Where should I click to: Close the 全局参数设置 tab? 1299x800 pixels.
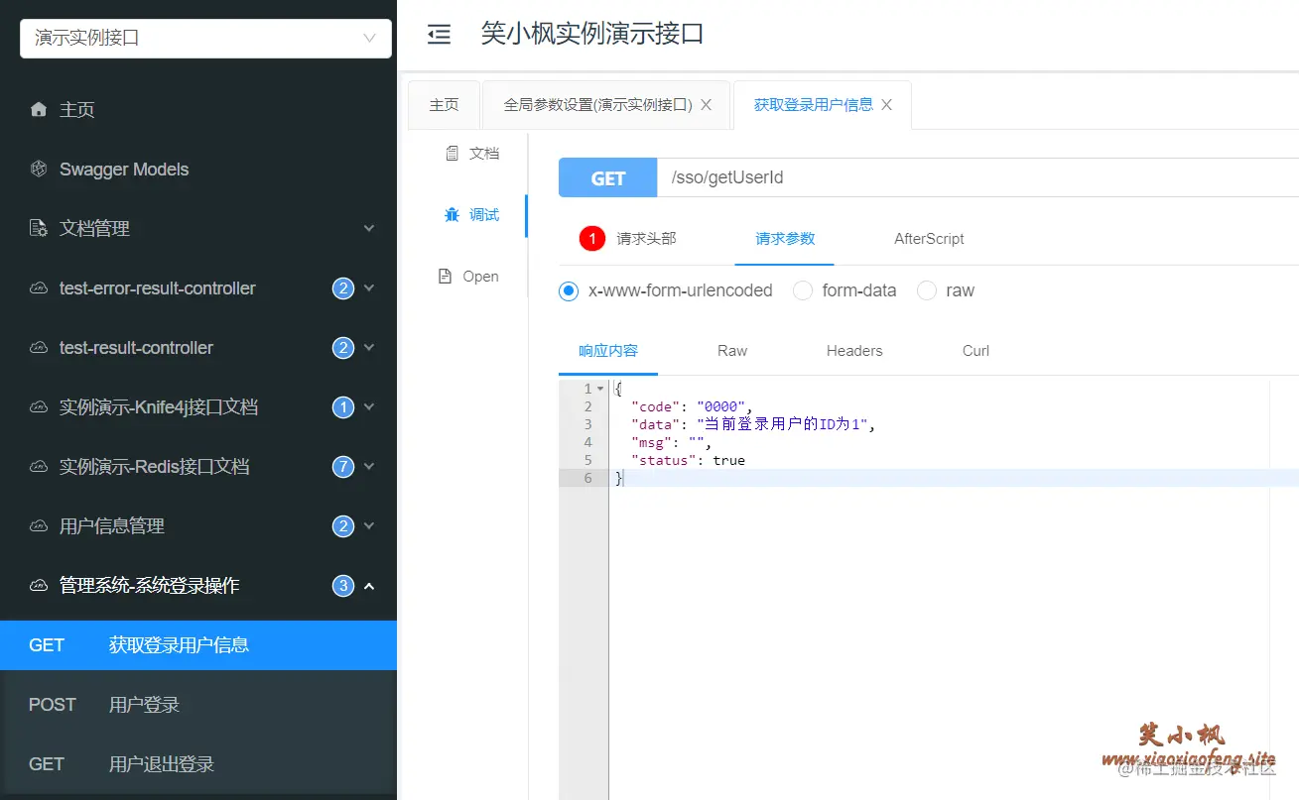(707, 105)
